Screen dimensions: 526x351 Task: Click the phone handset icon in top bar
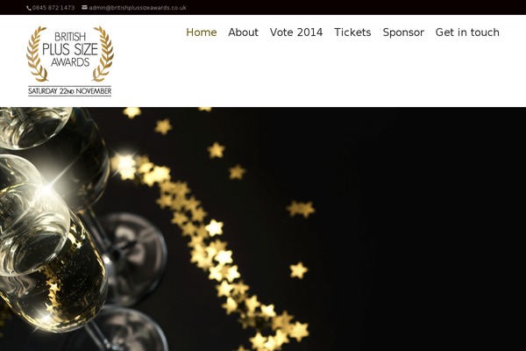click(x=29, y=8)
